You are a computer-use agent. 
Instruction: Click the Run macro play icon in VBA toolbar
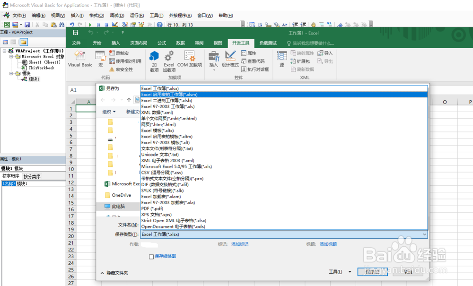[90, 25]
